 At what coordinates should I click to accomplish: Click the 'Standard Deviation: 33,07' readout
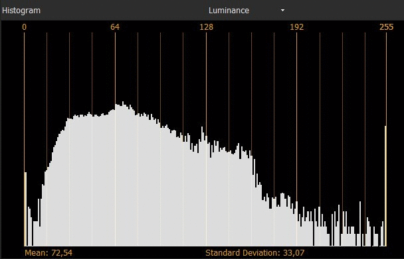(254, 253)
